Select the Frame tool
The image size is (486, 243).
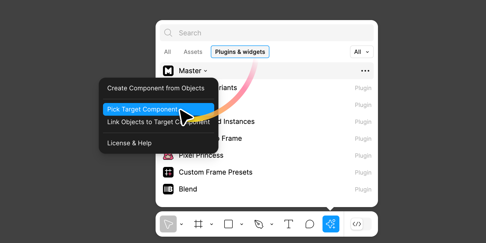pyautogui.click(x=198, y=224)
